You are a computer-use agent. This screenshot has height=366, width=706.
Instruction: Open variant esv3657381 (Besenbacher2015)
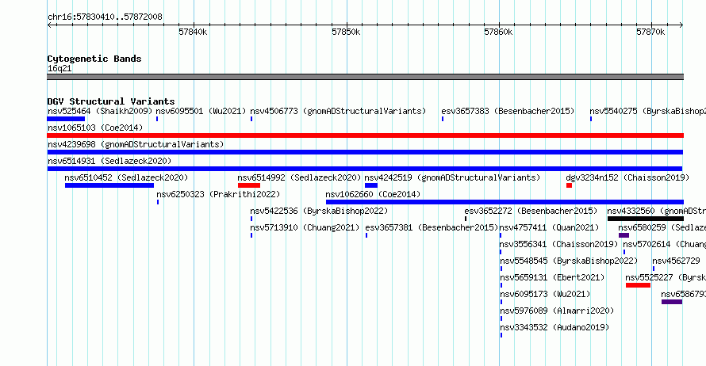point(432,227)
